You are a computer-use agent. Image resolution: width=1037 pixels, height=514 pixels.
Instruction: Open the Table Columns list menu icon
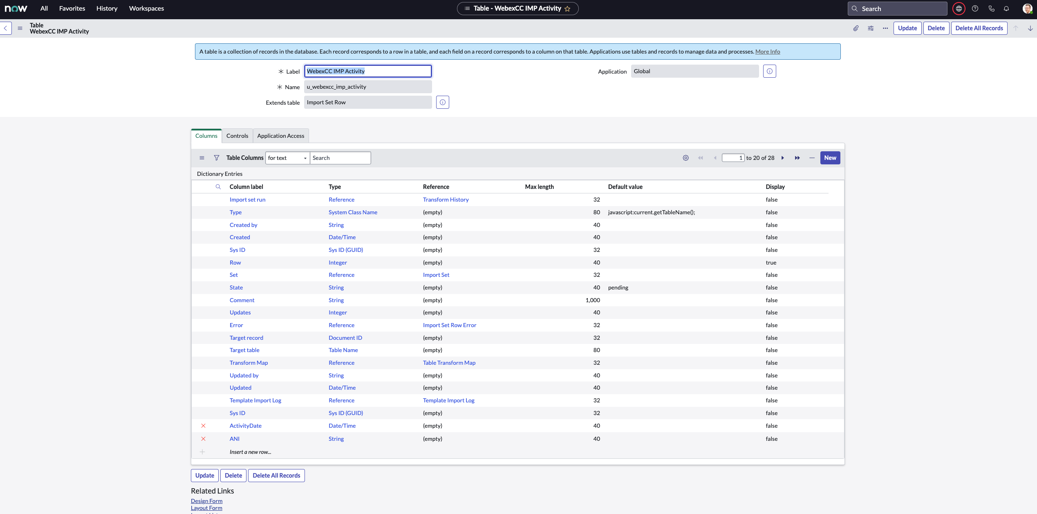(x=202, y=158)
